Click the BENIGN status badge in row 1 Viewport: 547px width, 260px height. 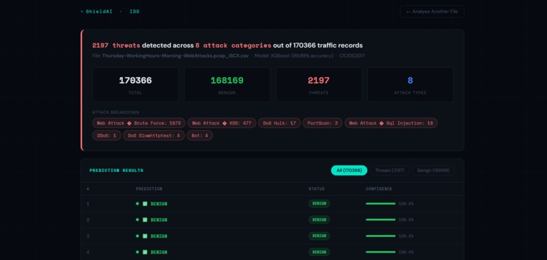coord(319,204)
